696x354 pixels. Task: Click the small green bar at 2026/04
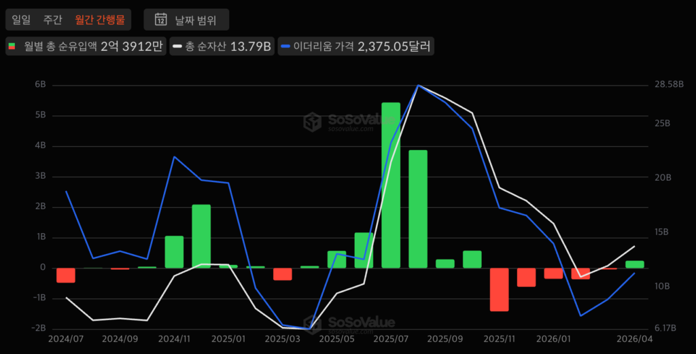pyautogui.click(x=635, y=264)
